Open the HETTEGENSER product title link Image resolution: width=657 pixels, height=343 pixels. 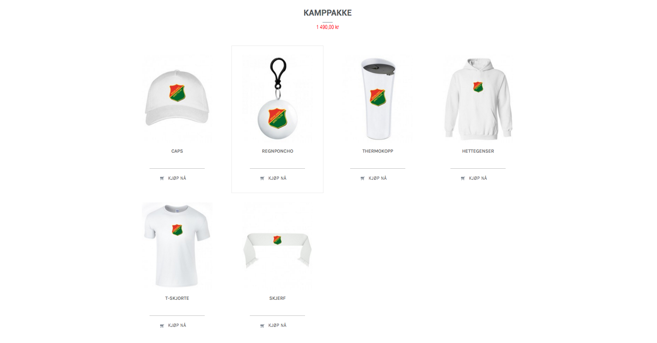478,151
